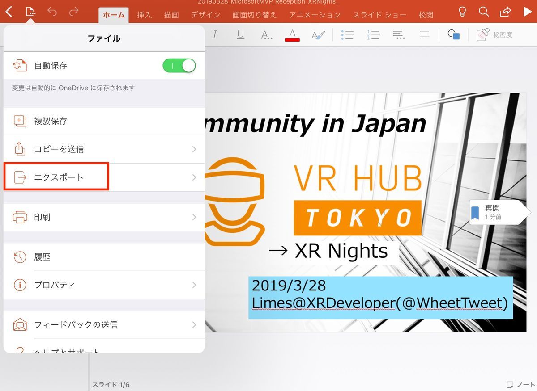Switch to the ホーム tab

coord(114,15)
